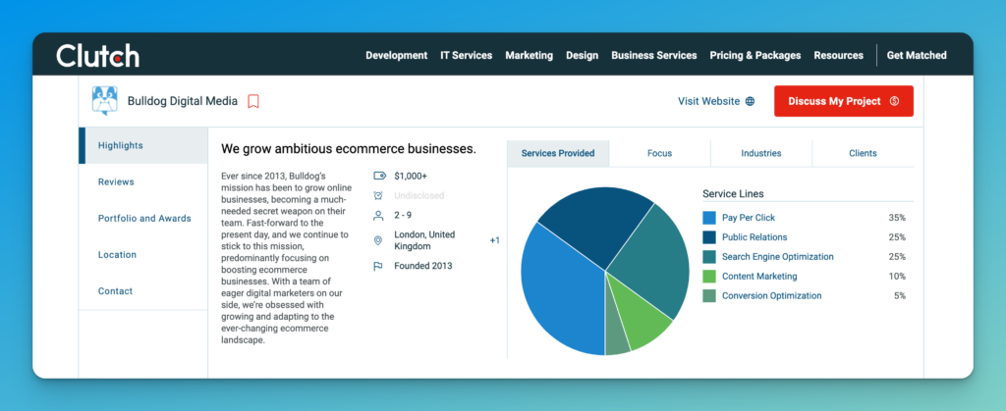1006x411 pixels.
Task: Click the Conversion Optimization color swatch
Action: (x=709, y=296)
